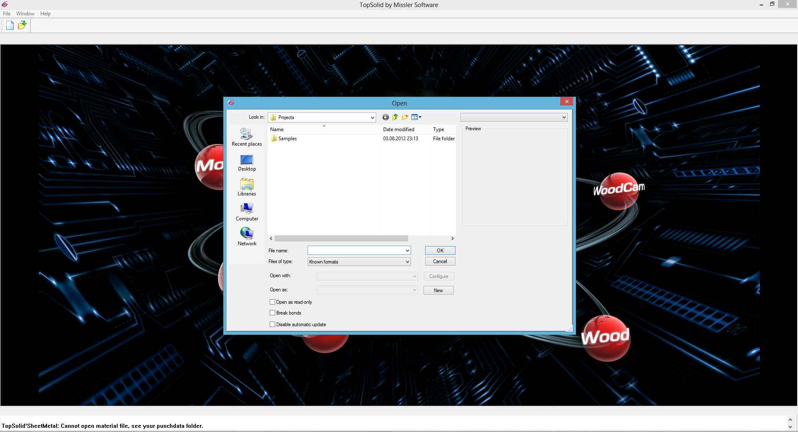798x432 pixels.
Task: Open Recent places shortcut
Action: point(247,137)
